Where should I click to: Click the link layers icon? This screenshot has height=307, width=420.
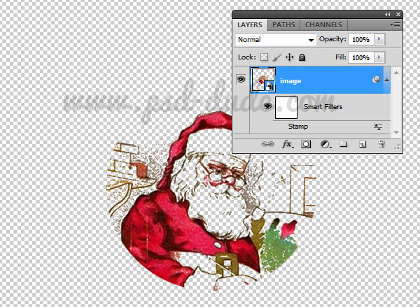pos(267,144)
